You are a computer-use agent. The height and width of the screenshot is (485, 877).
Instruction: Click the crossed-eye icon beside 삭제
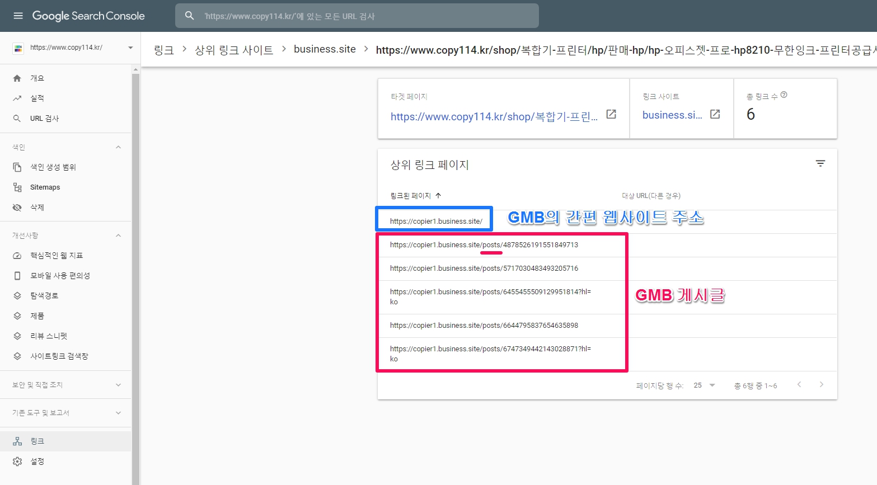pos(17,208)
